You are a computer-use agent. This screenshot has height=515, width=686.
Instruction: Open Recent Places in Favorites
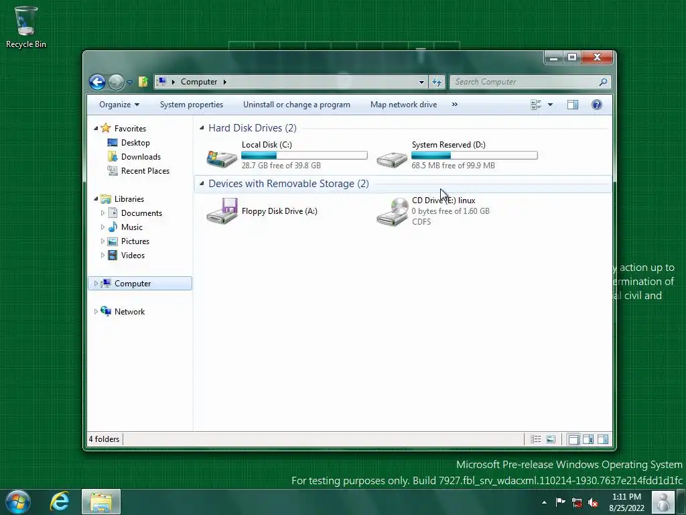click(x=139, y=171)
